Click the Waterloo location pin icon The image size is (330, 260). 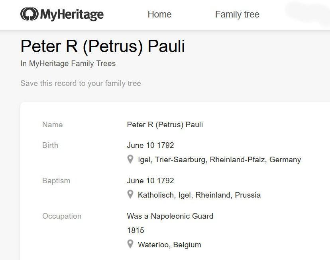tap(130, 244)
